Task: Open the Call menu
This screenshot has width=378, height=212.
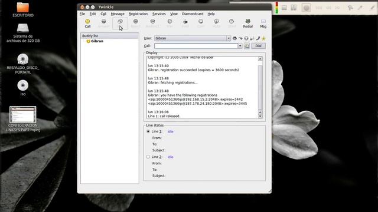Action: 103,14
